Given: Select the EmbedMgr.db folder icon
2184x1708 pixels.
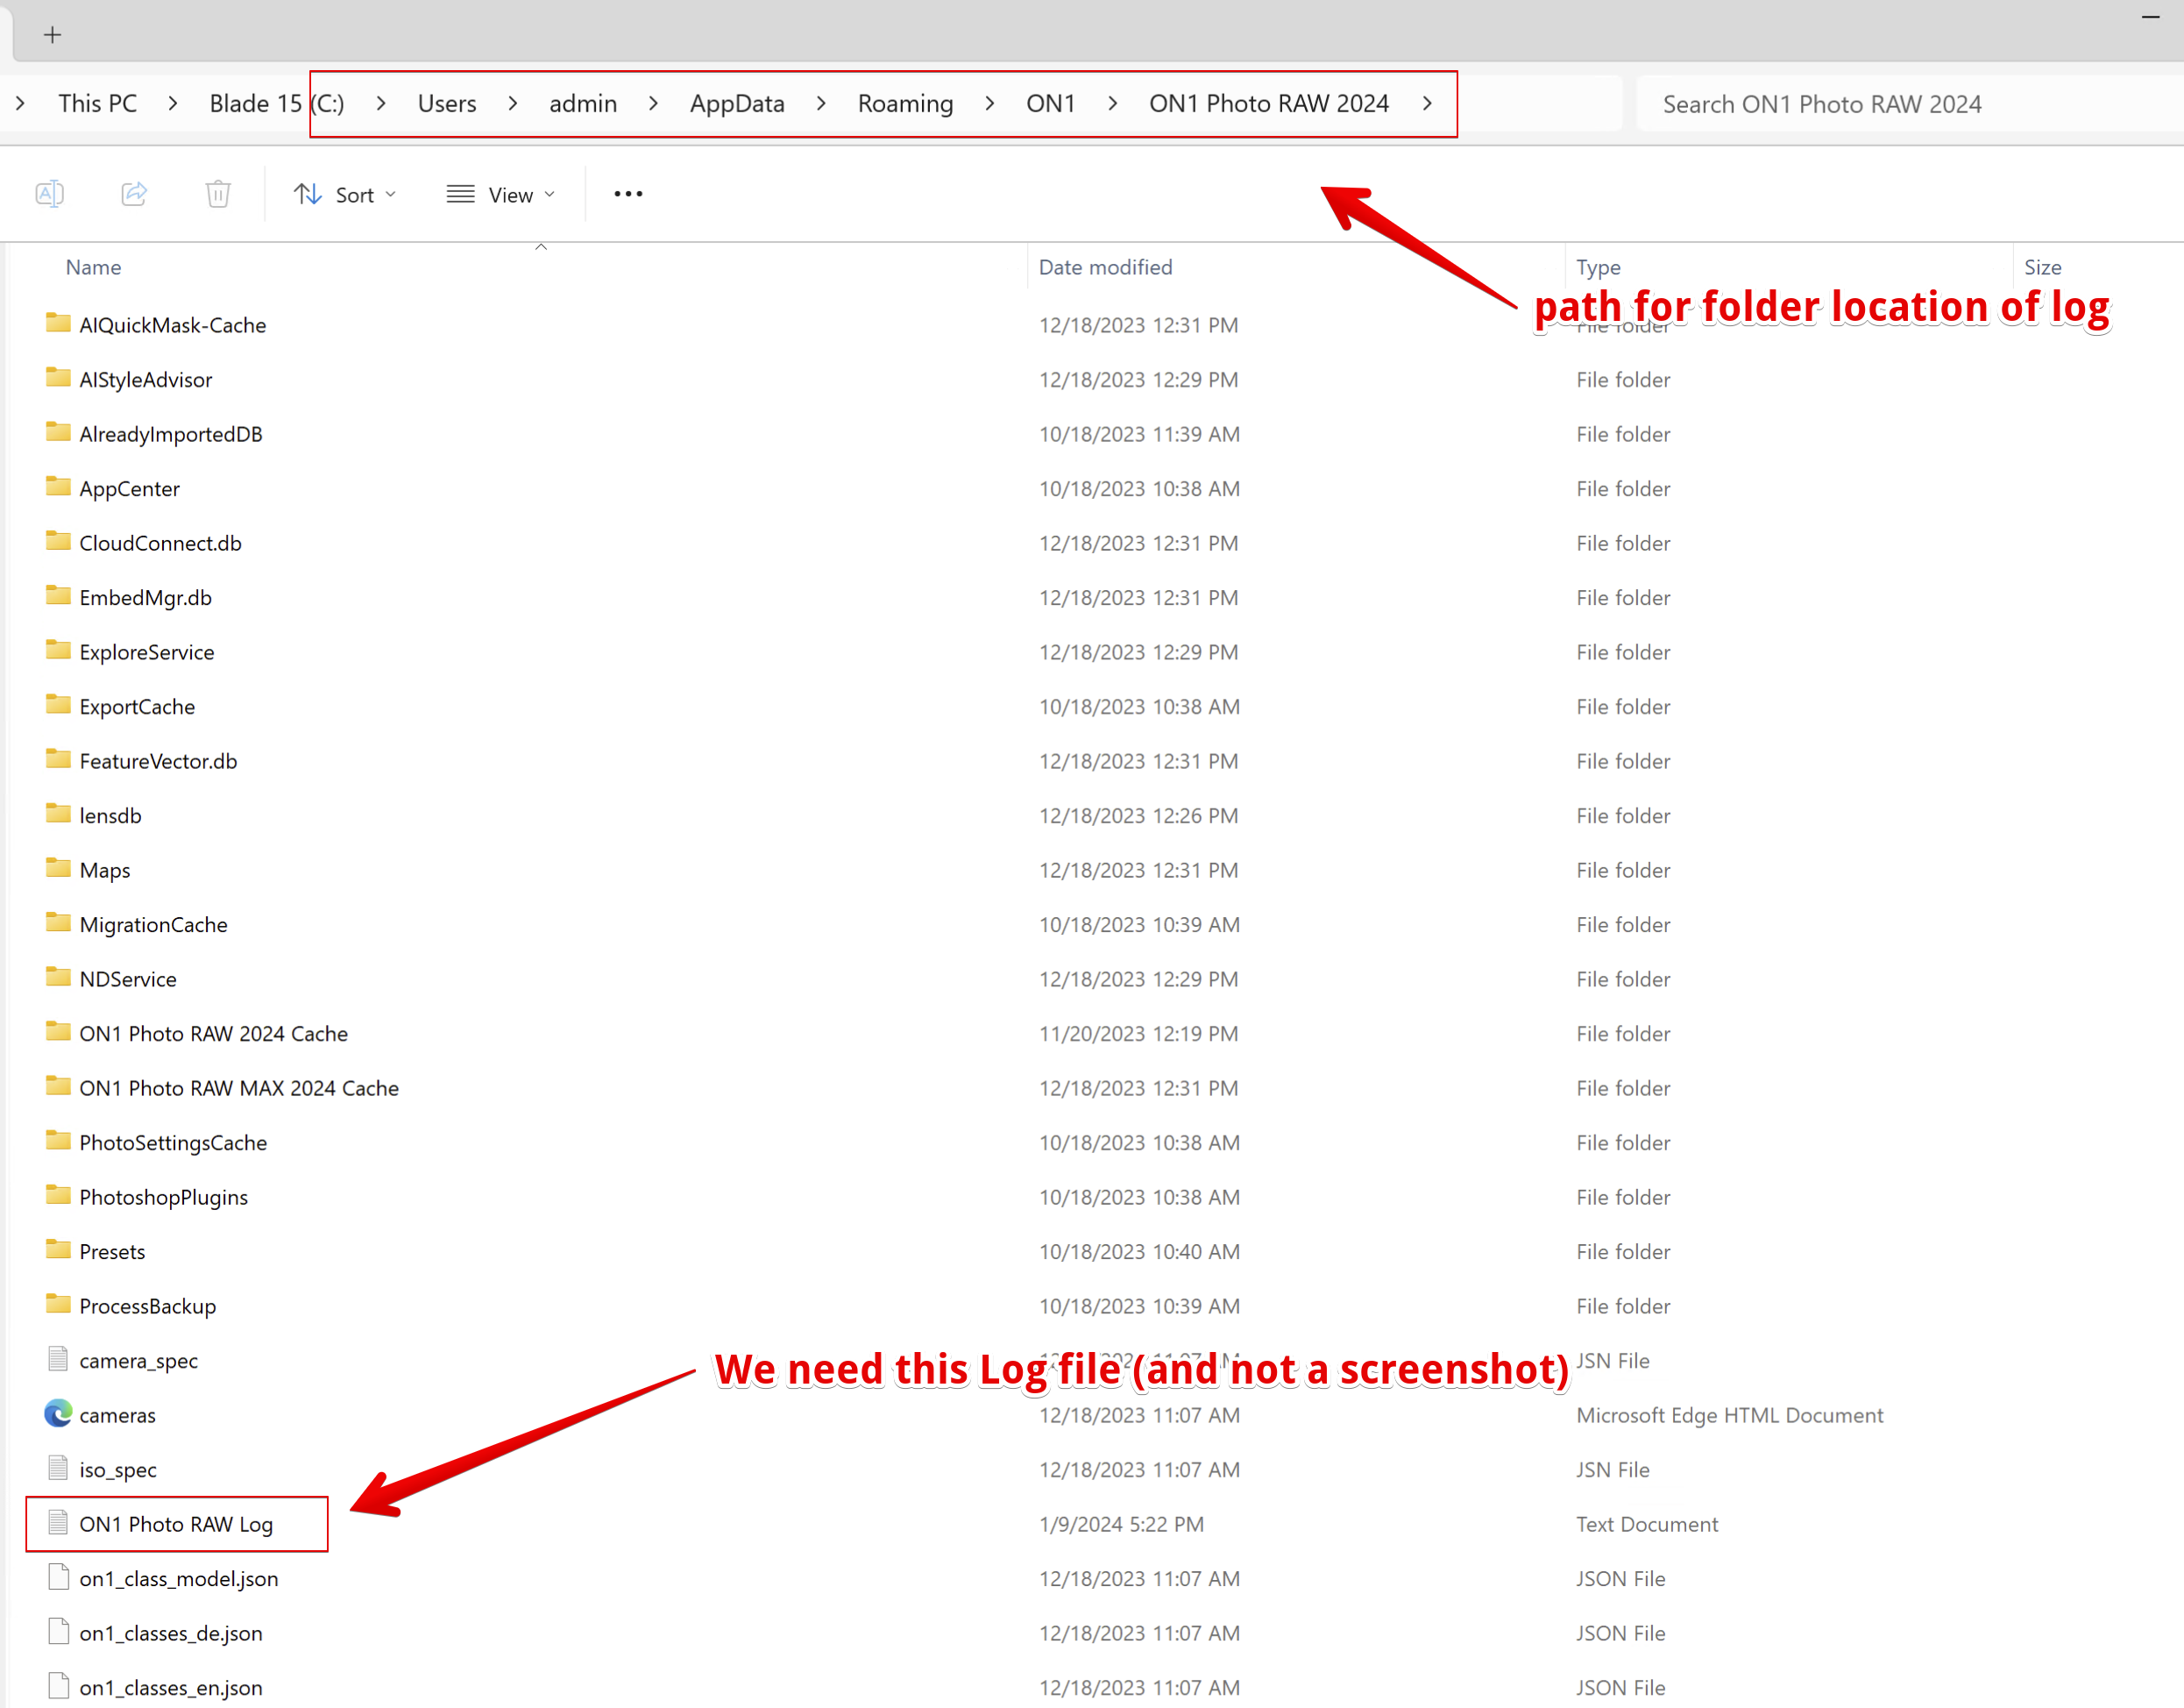Looking at the screenshot, I should (x=58, y=595).
